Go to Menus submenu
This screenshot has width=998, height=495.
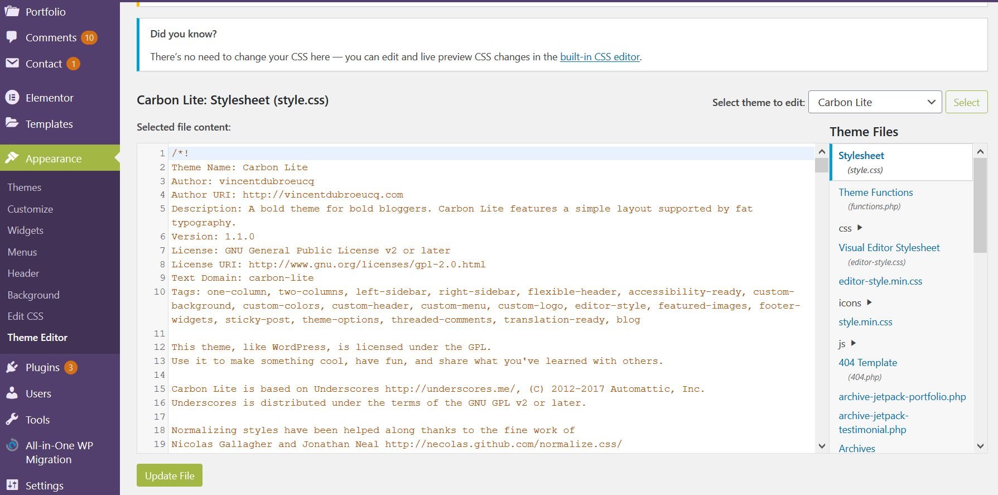point(22,252)
